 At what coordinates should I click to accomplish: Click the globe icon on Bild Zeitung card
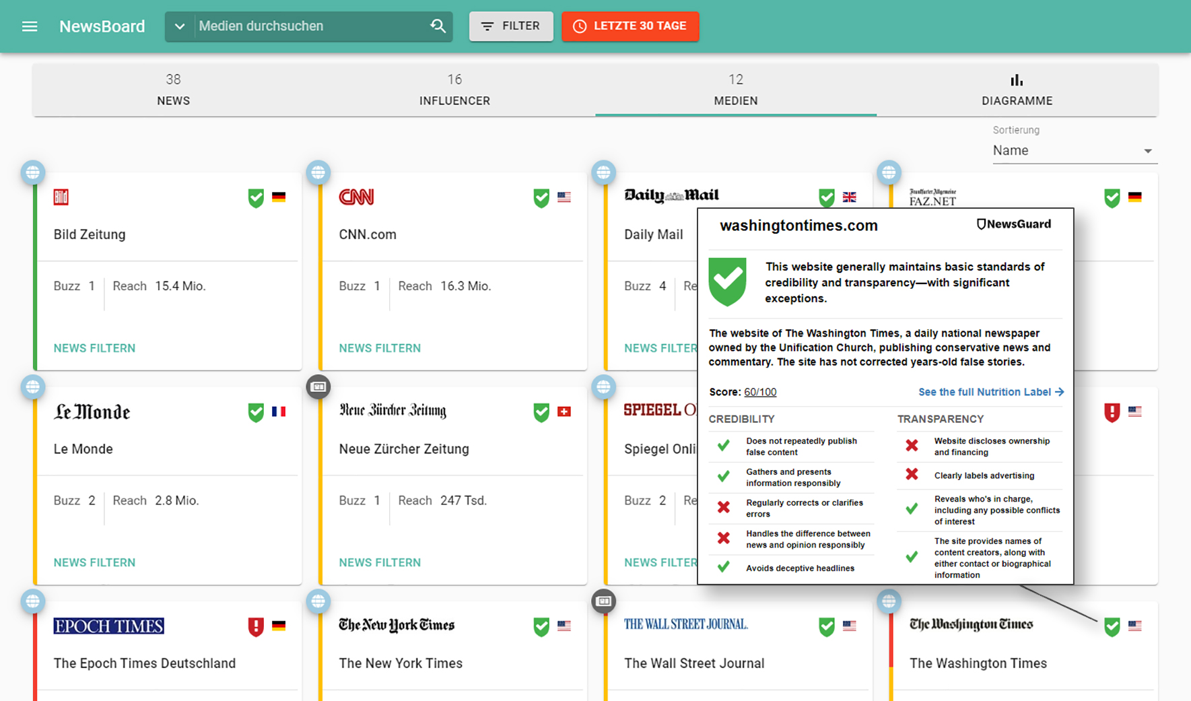point(33,172)
